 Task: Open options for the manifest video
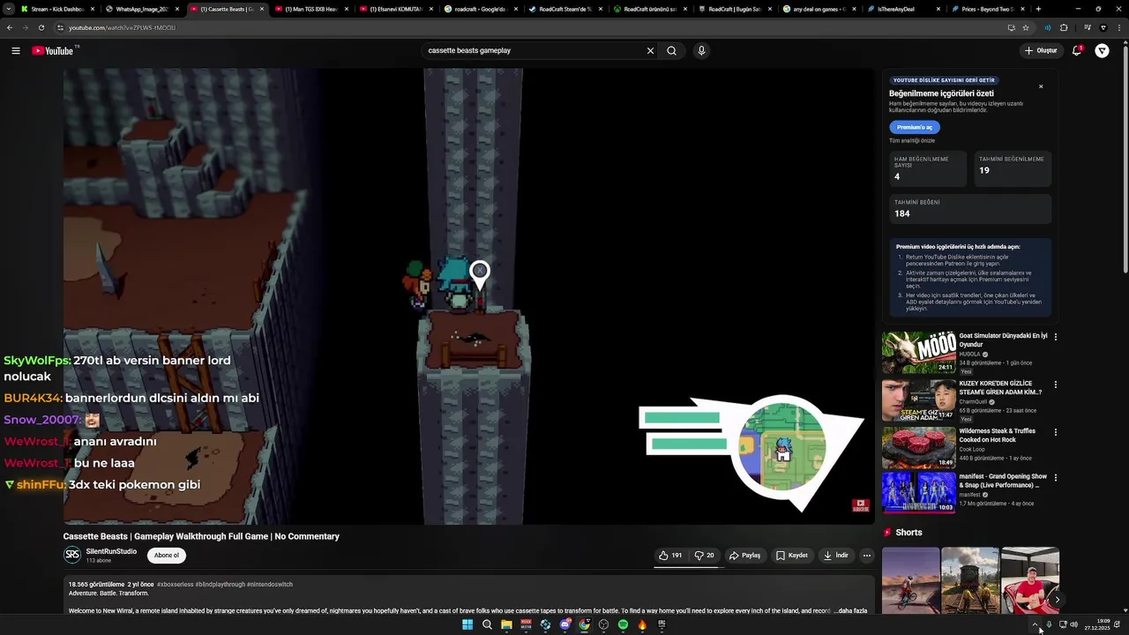click(x=1055, y=478)
